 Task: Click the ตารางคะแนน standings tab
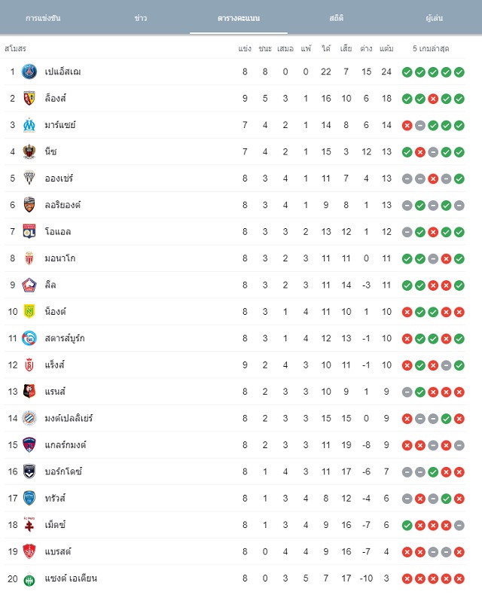pos(238,18)
